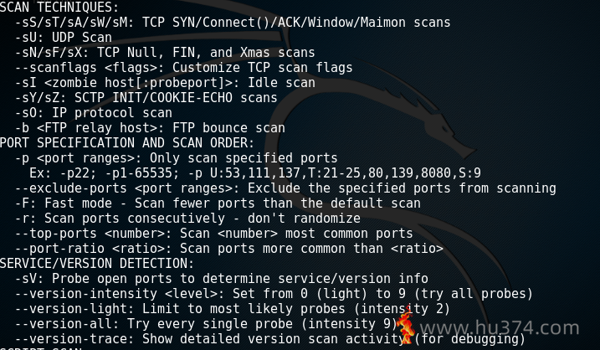
Task: Select the -sY/sZ SCTP scans line
Action: tap(146, 98)
